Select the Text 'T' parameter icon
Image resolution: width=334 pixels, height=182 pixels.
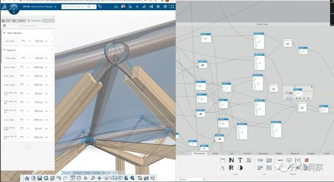coord(240,160)
